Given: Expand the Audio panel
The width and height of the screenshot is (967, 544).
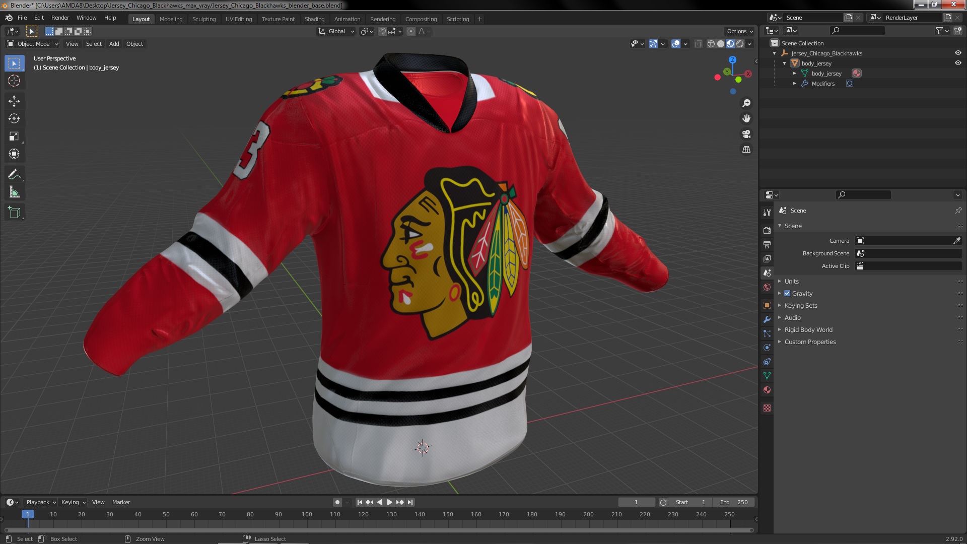Looking at the screenshot, I should coord(792,317).
